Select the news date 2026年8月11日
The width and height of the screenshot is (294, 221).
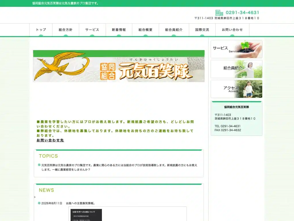pos(52,203)
